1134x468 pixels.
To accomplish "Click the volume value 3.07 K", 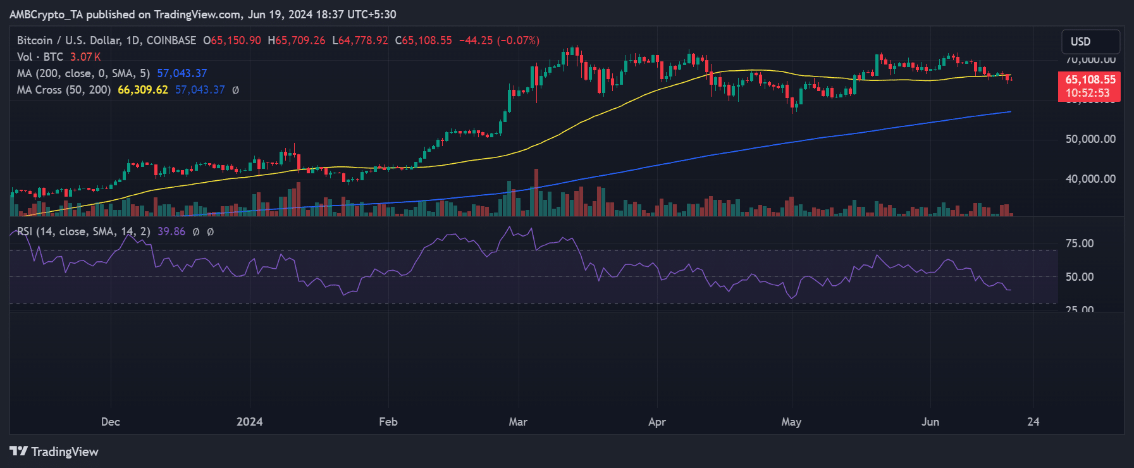I will (85, 57).
